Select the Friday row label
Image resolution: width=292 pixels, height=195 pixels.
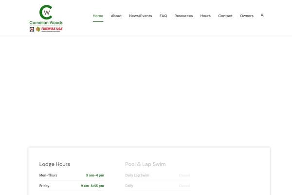[x=44, y=186]
